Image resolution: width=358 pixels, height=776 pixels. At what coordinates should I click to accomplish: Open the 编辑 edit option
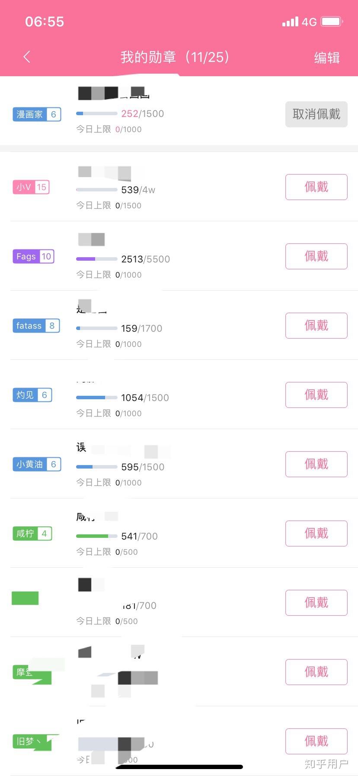[327, 58]
